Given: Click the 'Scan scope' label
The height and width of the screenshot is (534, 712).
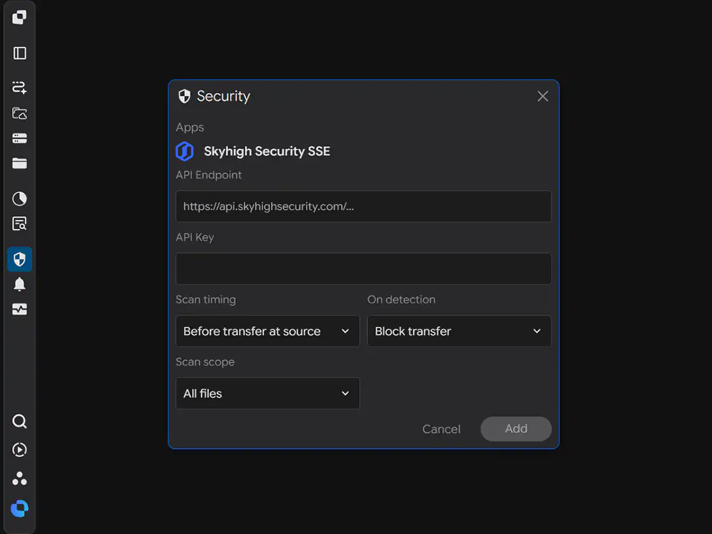Looking at the screenshot, I should [x=205, y=362].
